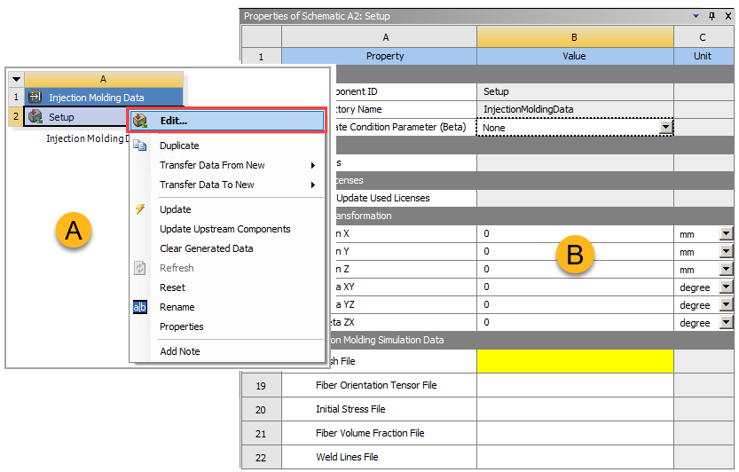Click the Refresh icon in context menu
Image resolution: width=739 pixels, height=472 pixels.
coord(140,268)
